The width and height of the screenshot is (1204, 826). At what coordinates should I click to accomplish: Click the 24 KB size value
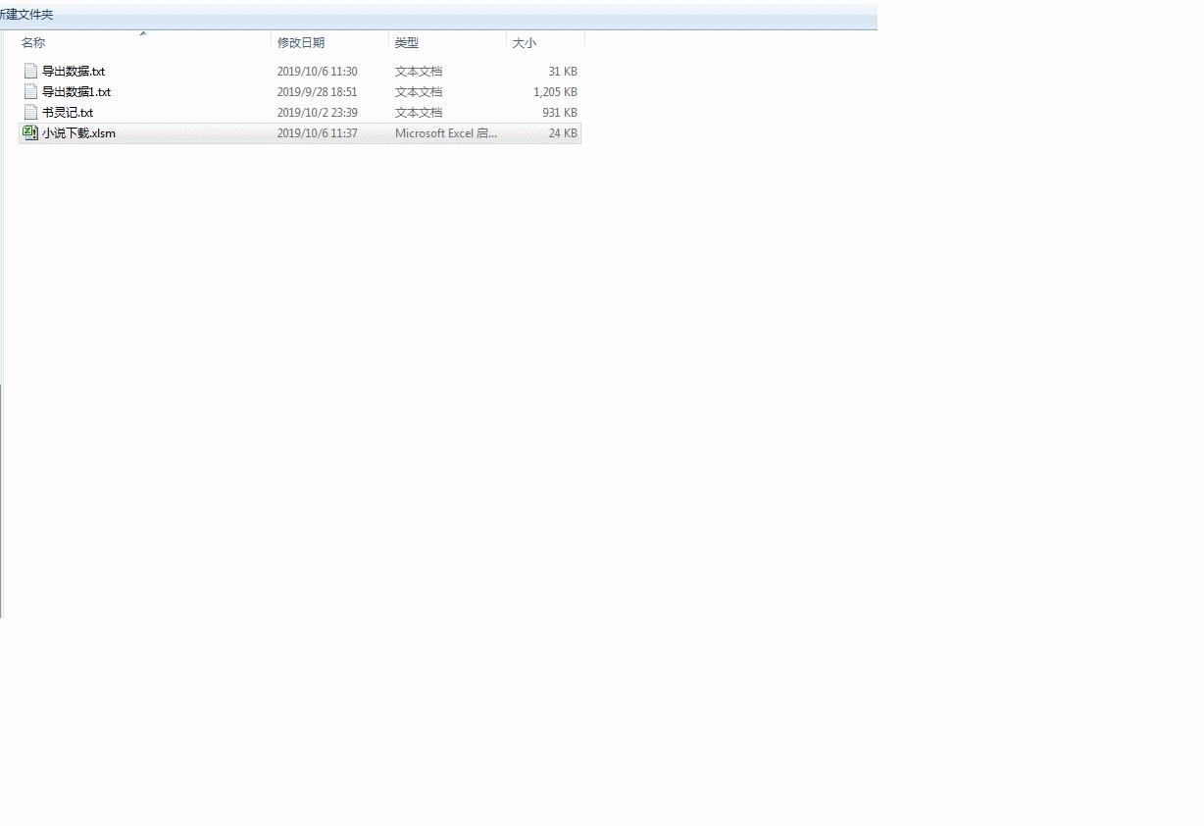point(563,133)
